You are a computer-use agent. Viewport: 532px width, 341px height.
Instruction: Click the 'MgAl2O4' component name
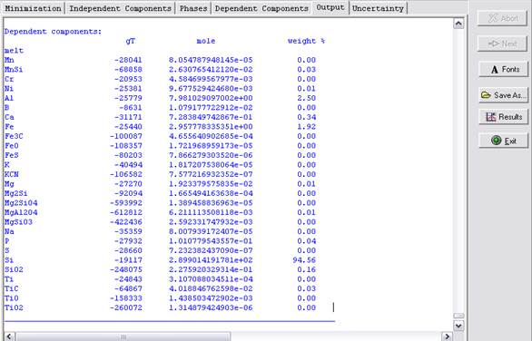(21, 212)
